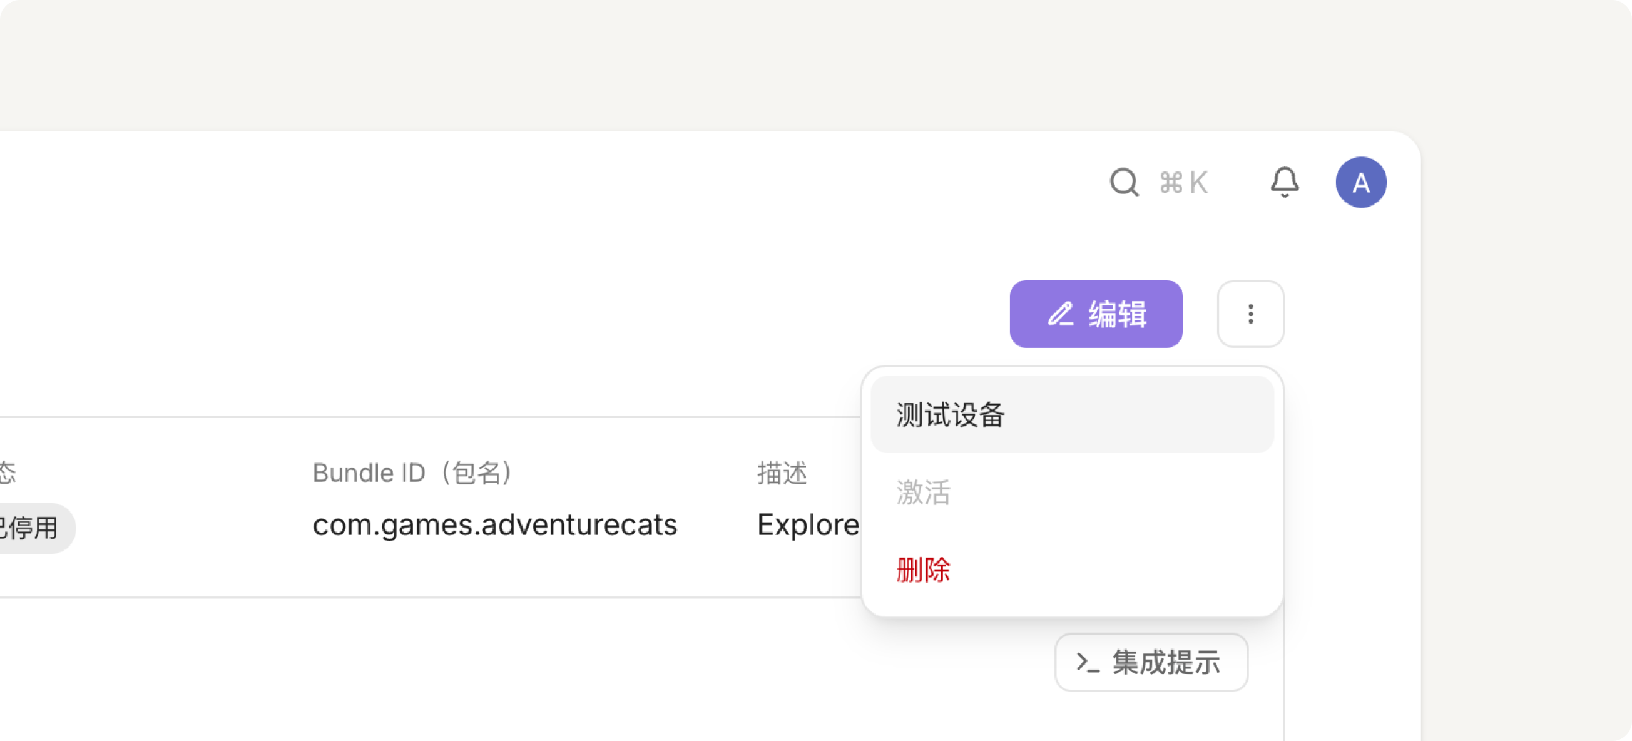Click pencil icon in 编辑 button

tap(1061, 314)
